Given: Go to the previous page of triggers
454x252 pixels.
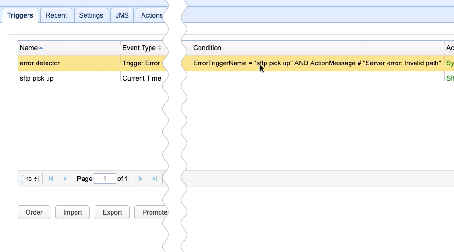Looking at the screenshot, I should click(65, 179).
